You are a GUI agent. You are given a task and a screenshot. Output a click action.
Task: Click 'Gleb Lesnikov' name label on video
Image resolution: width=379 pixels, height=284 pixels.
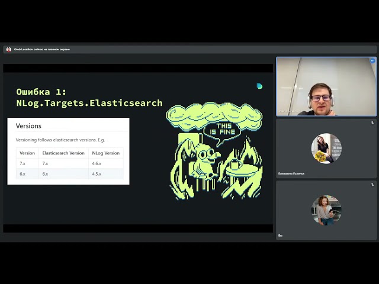click(x=288, y=111)
